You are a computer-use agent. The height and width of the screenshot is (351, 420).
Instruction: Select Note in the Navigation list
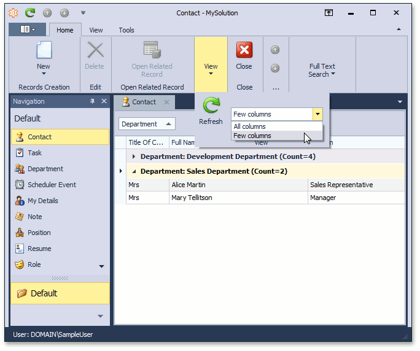tap(60, 217)
